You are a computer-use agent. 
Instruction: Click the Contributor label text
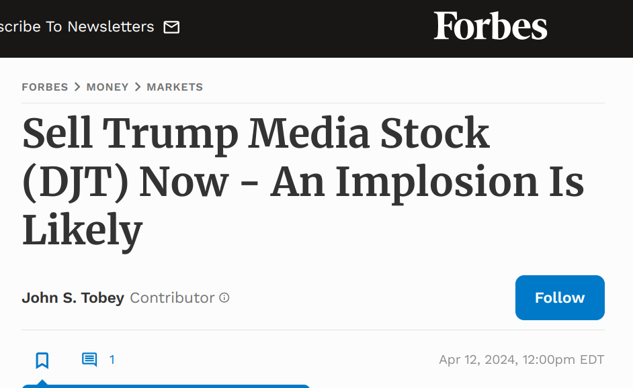[x=172, y=297]
